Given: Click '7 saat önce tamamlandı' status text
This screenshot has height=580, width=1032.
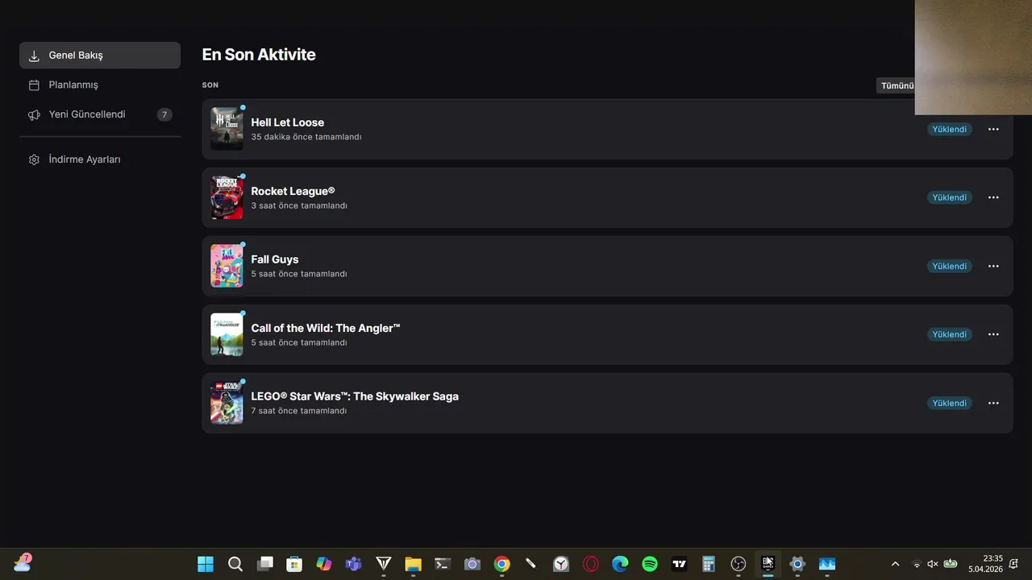Looking at the screenshot, I should point(299,411).
